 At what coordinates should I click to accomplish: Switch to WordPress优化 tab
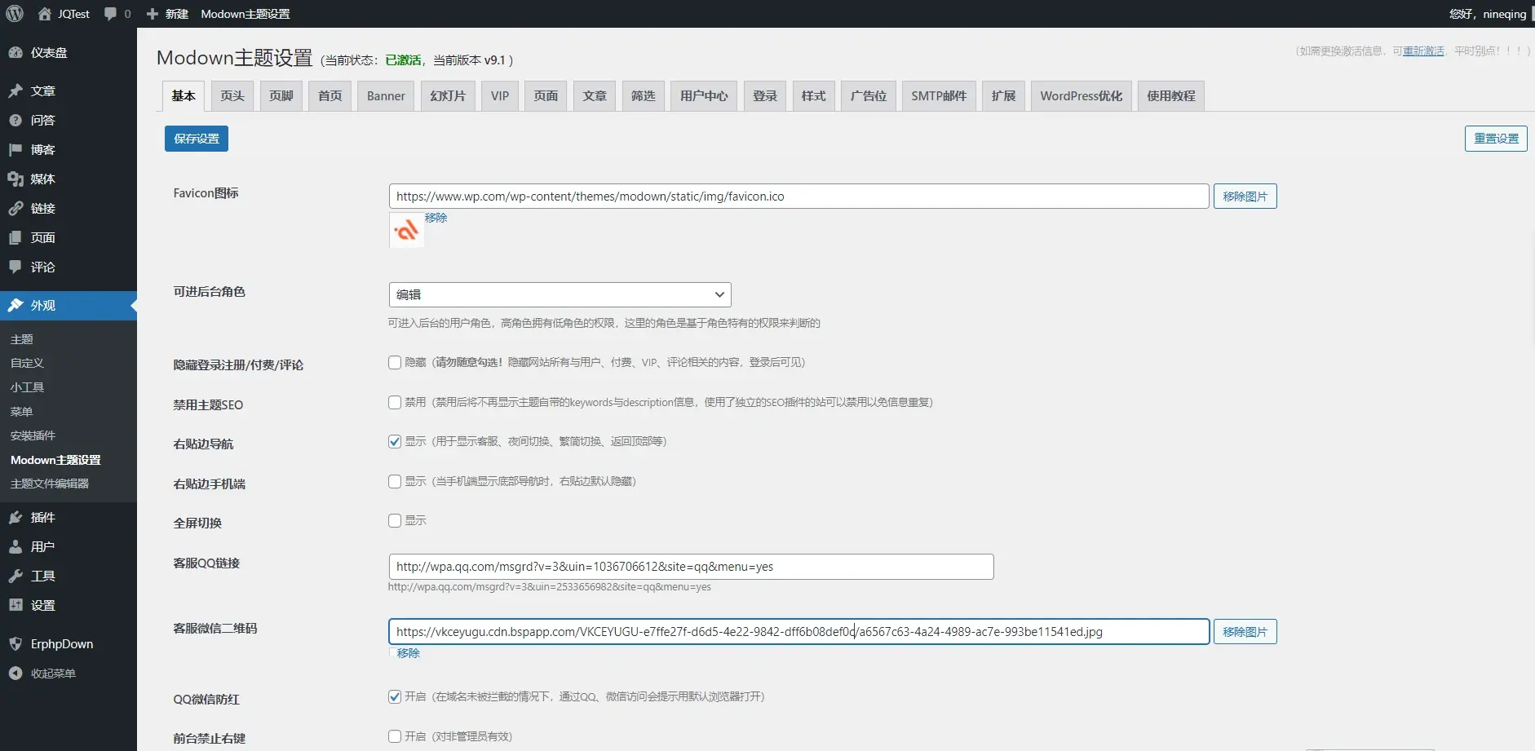[x=1082, y=95]
